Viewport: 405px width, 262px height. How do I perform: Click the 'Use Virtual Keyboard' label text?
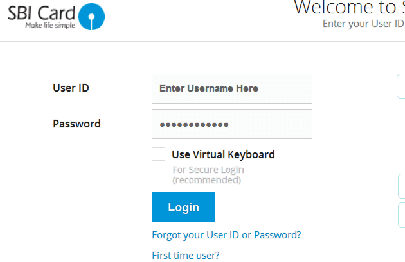(x=223, y=154)
